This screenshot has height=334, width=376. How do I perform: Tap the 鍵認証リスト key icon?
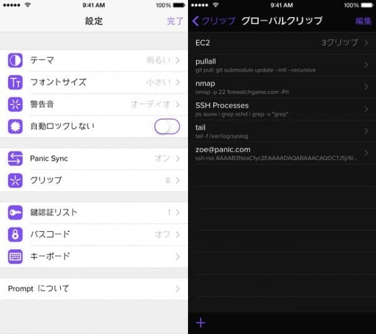tap(15, 212)
